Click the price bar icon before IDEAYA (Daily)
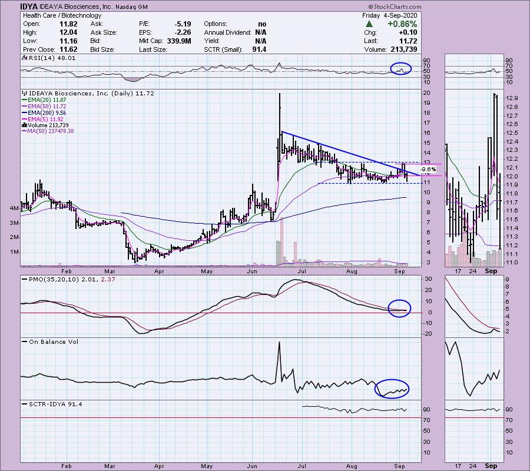The image size is (530, 471). 24,93
